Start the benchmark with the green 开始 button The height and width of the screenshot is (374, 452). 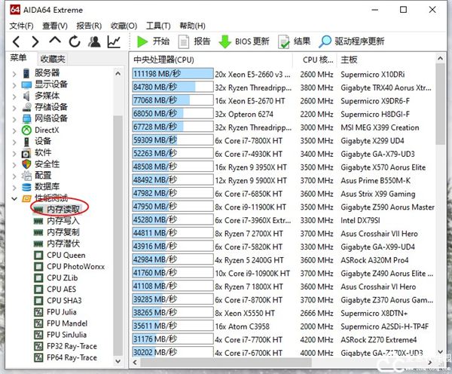[x=153, y=41]
